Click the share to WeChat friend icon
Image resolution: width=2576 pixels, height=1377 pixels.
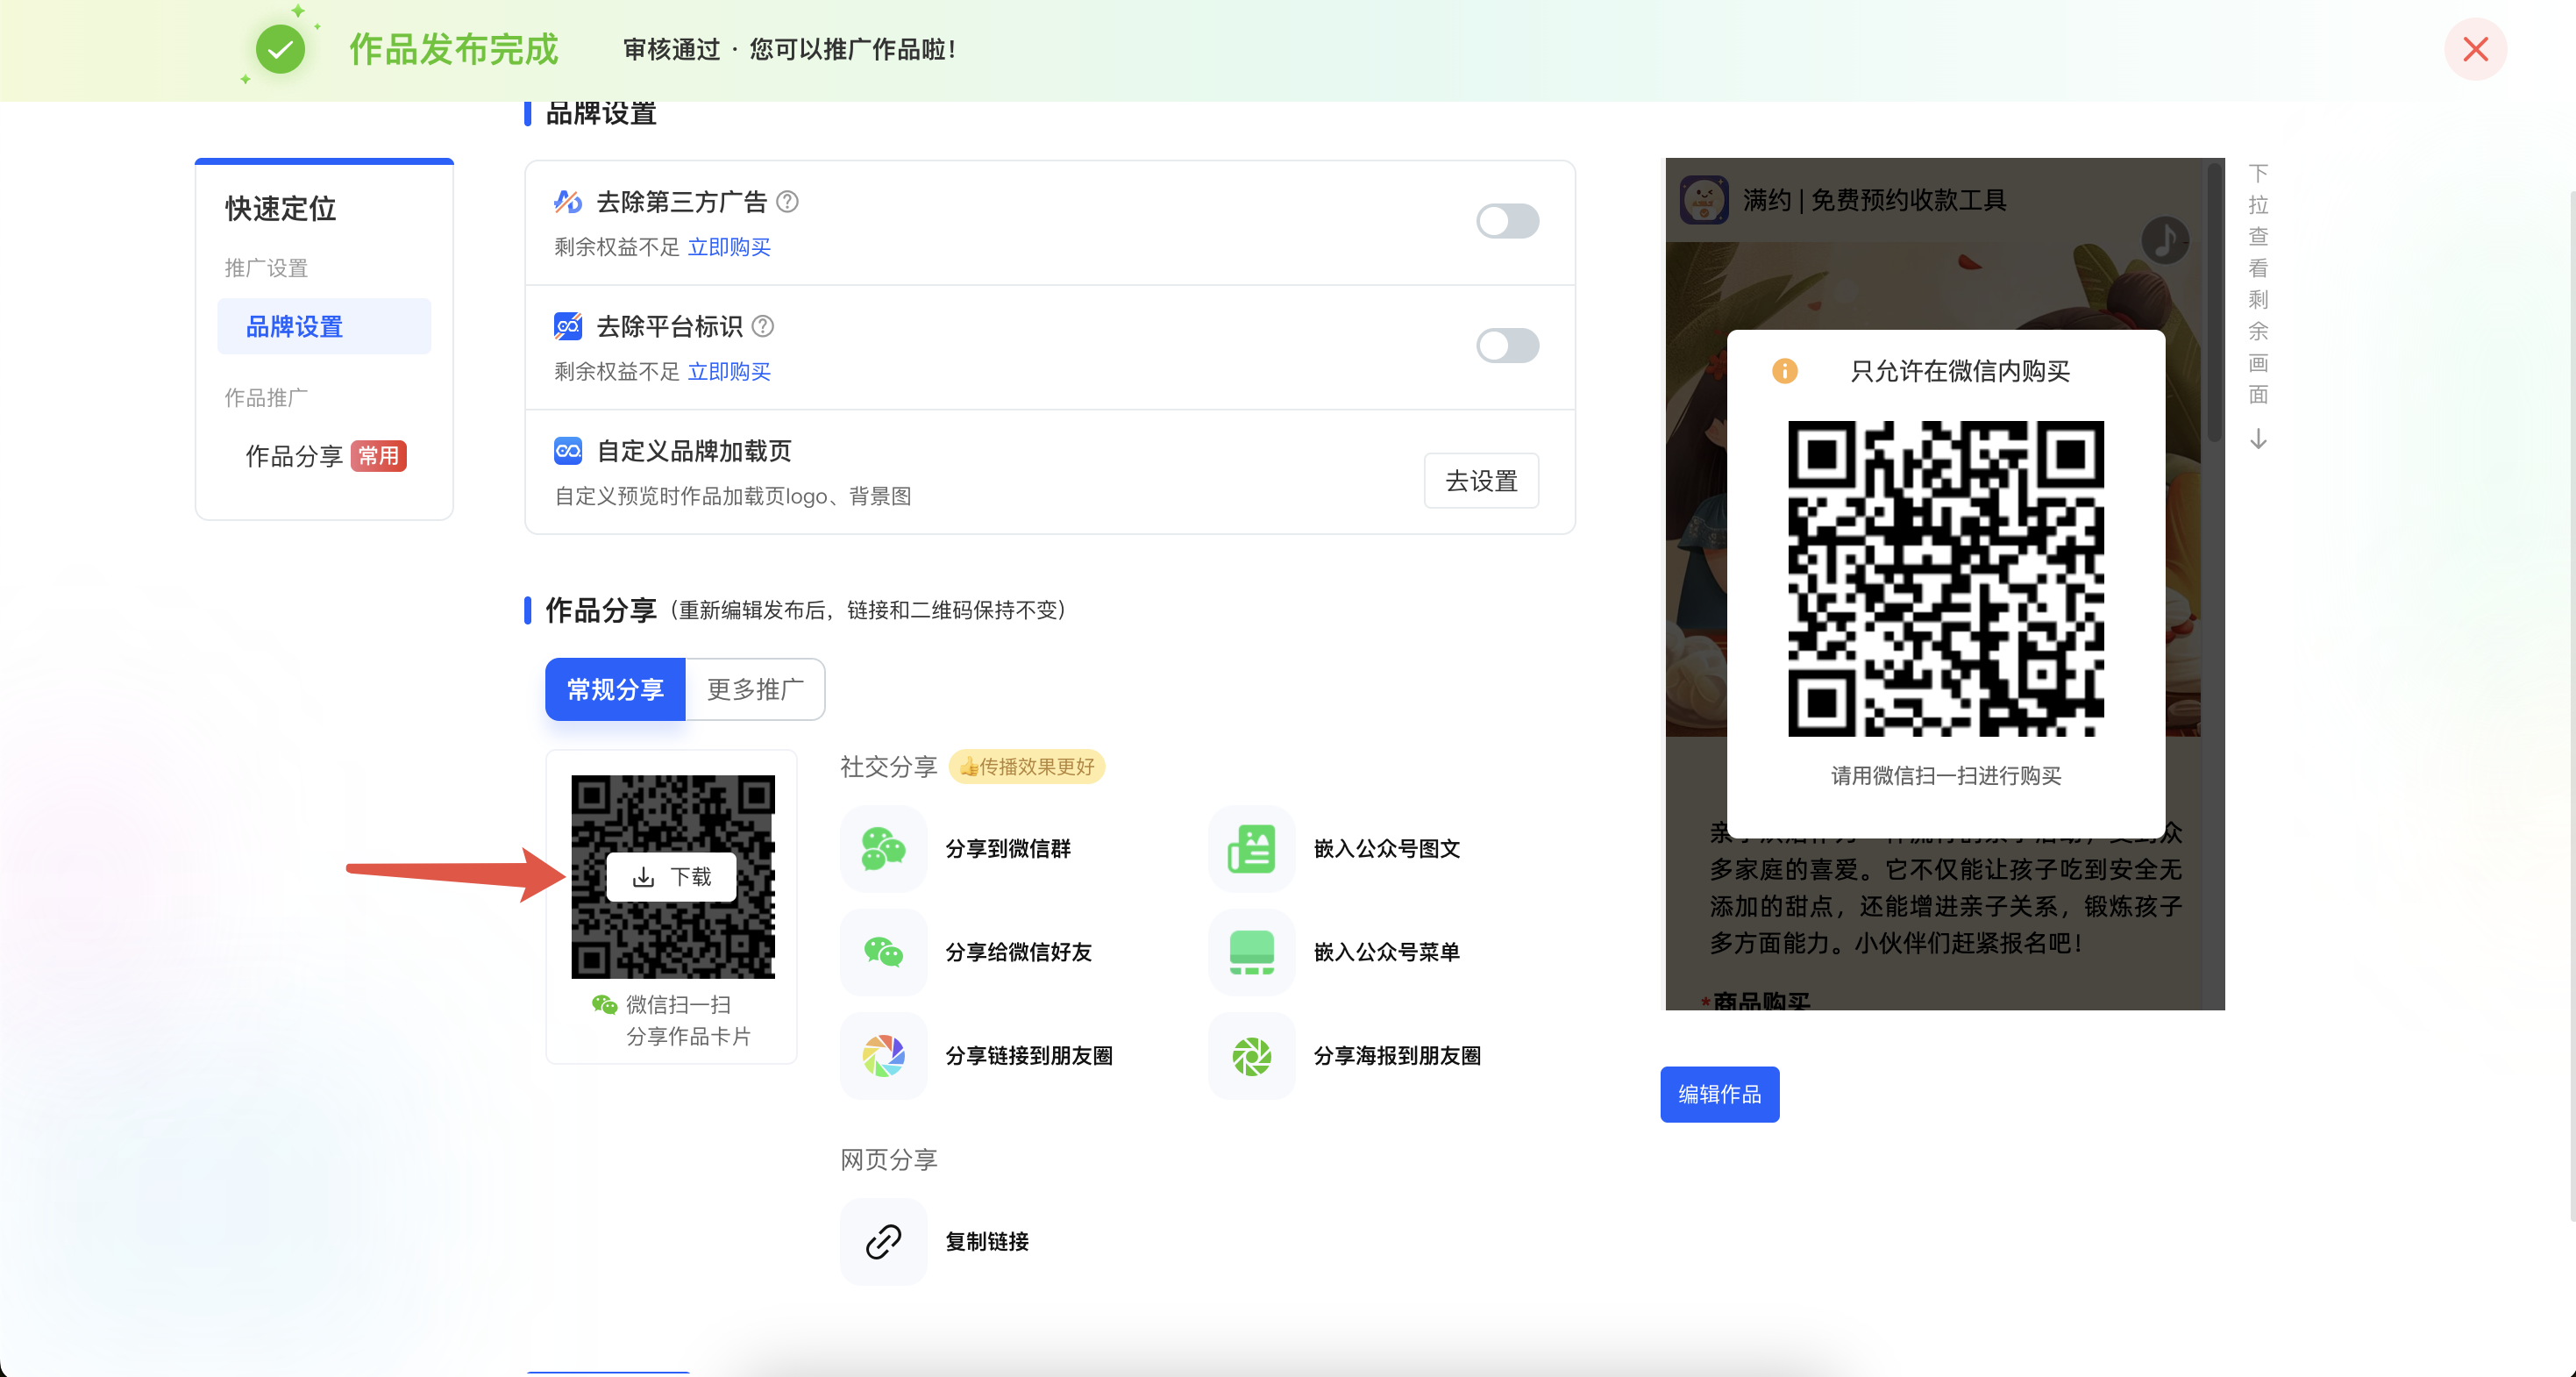tap(883, 952)
